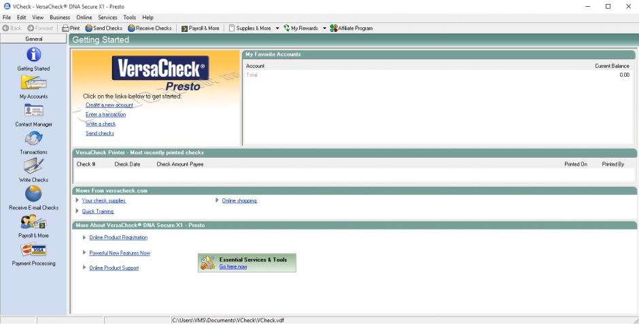Click Affiliate Program in the toolbar
Image resolution: width=639 pixels, height=324 pixels.
coord(351,28)
